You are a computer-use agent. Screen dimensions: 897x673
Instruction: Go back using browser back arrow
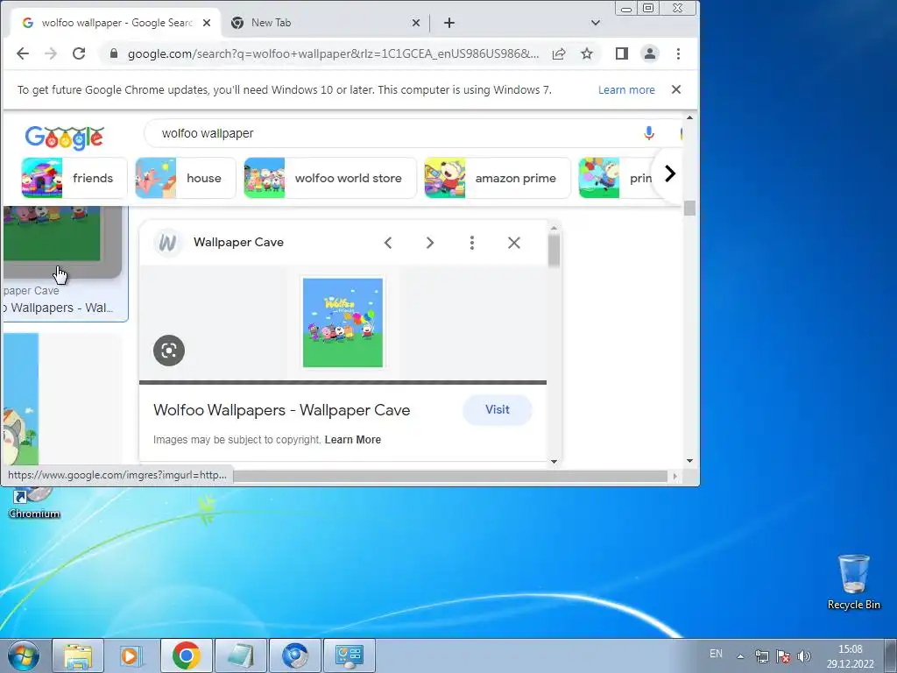22,53
